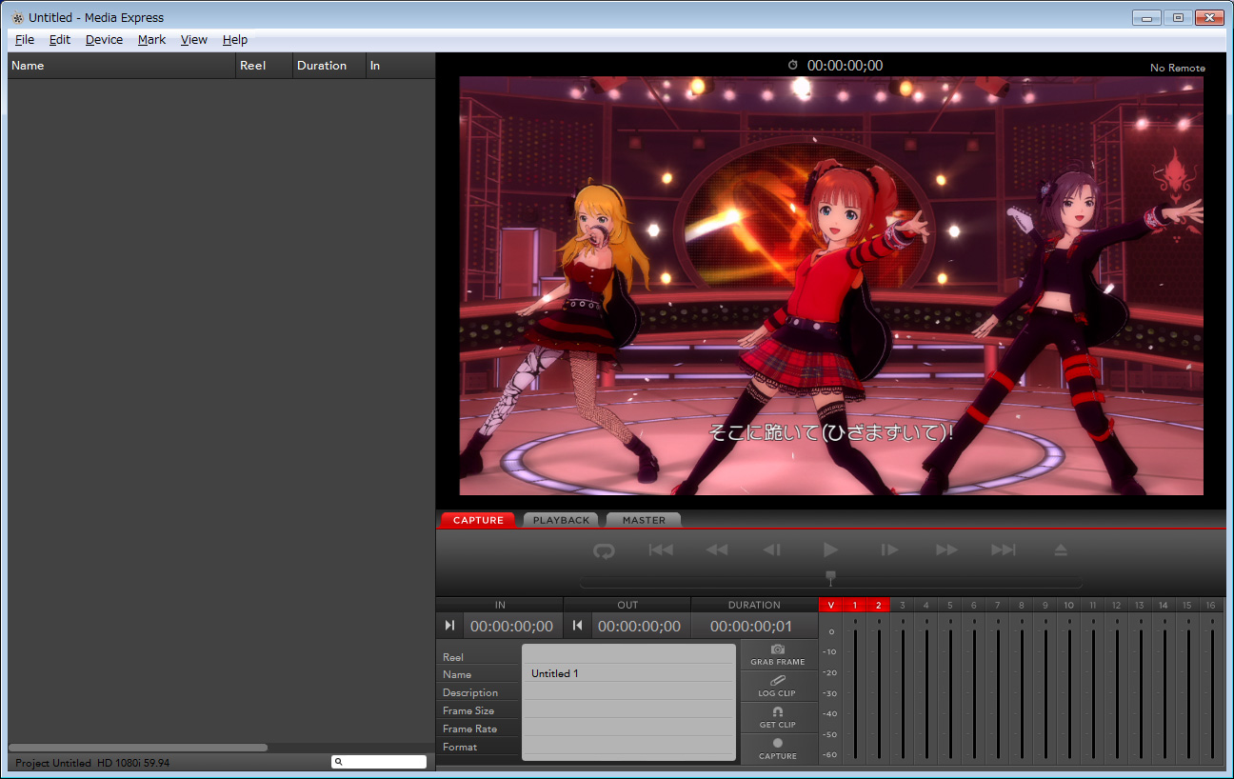Click the clip search box
Image resolution: width=1234 pixels, height=779 pixels.
[x=379, y=762]
